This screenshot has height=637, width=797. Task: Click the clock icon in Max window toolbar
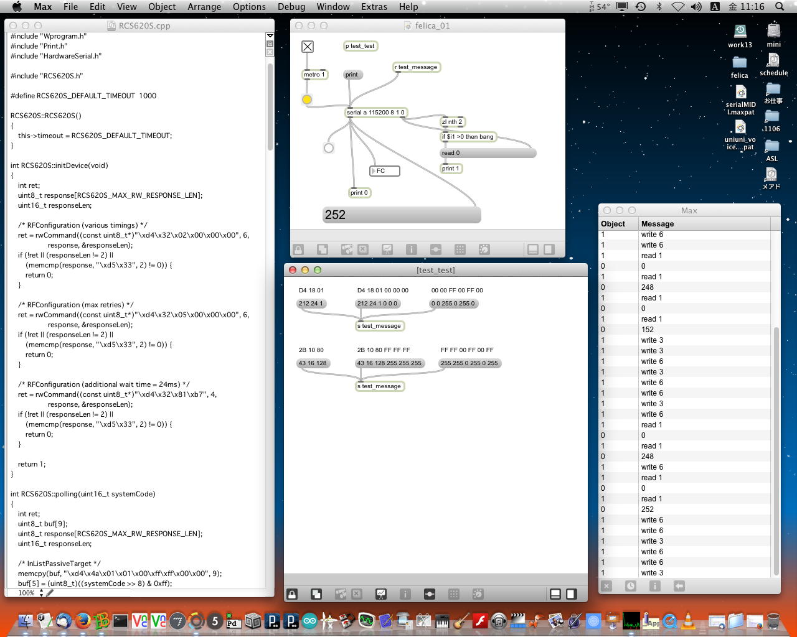coord(631,586)
